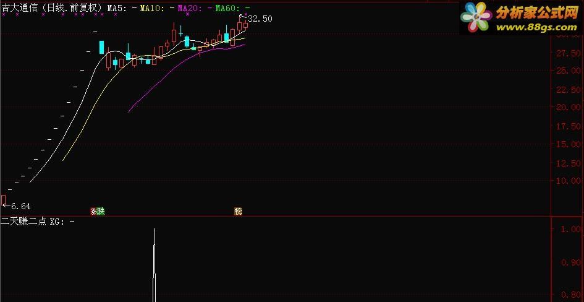Click the 15.00 price axis label
584x302 pixels.
click(569, 144)
